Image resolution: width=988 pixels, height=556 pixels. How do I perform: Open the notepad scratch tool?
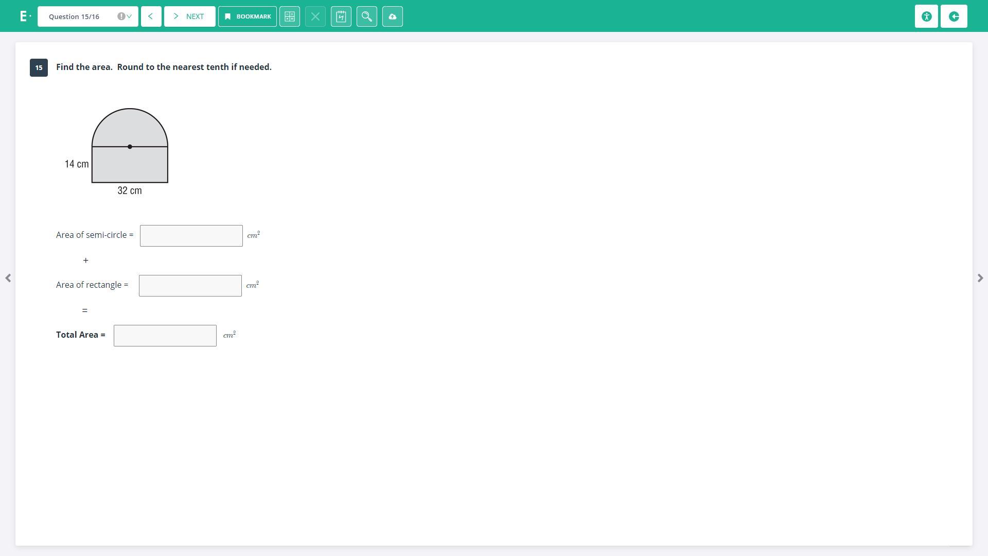click(x=341, y=16)
